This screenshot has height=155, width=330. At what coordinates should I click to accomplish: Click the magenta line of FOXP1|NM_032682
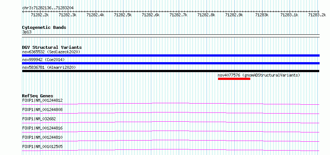coord(171,122)
